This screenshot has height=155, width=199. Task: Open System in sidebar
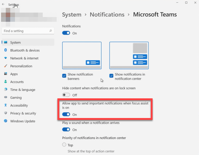click(x=28, y=42)
